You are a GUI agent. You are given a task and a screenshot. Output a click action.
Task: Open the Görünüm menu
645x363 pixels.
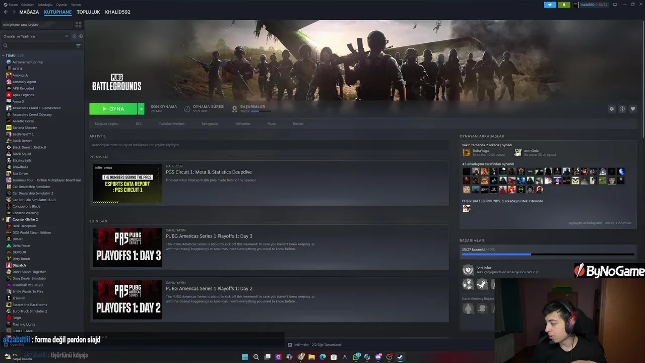coord(28,5)
